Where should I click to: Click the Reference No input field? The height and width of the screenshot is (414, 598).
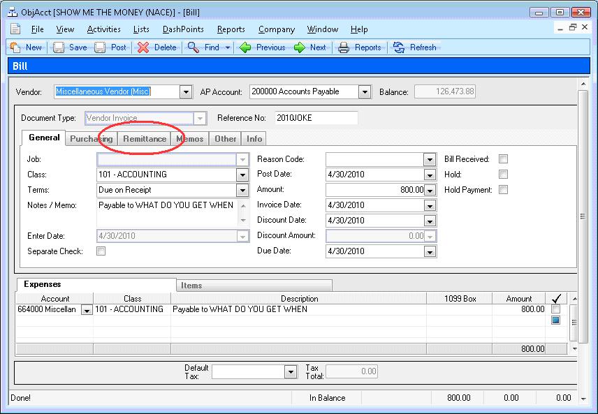point(316,118)
